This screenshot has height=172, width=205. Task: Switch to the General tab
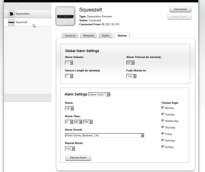tap(70, 36)
